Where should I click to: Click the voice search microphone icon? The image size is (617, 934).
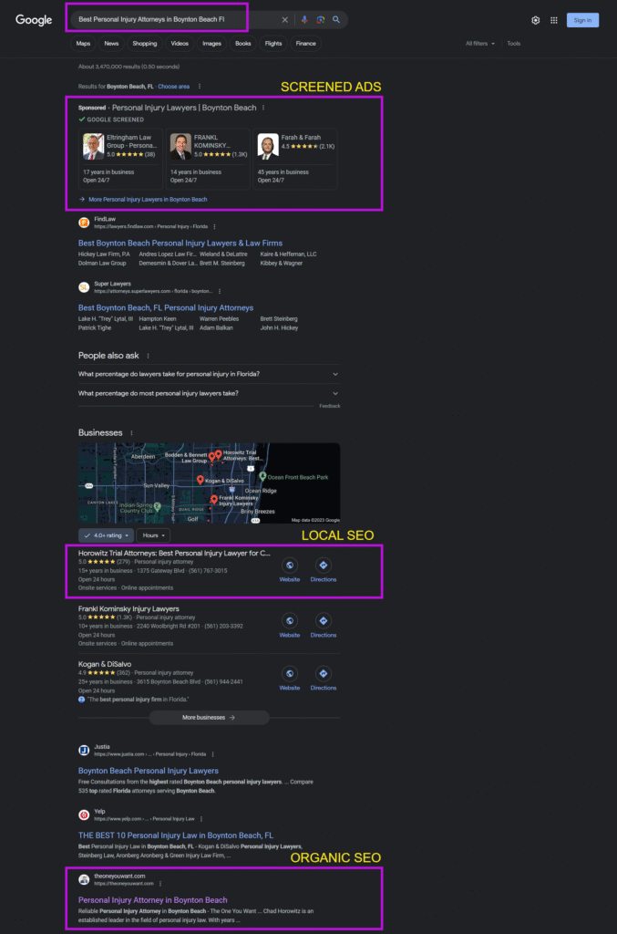(x=304, y=19)
